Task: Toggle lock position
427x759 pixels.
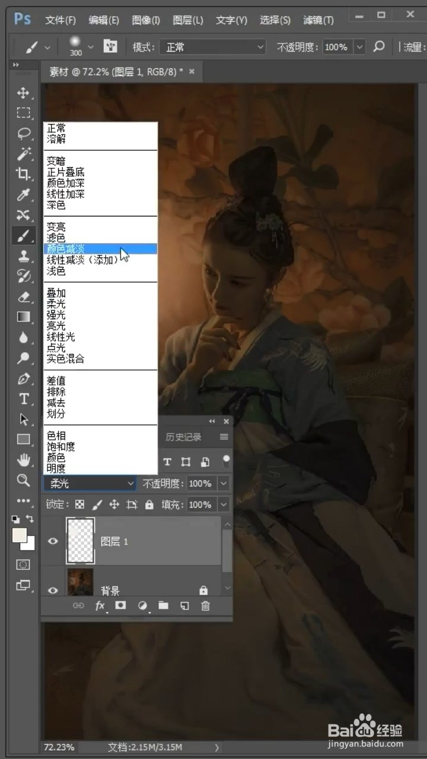Action: [114, 505]
